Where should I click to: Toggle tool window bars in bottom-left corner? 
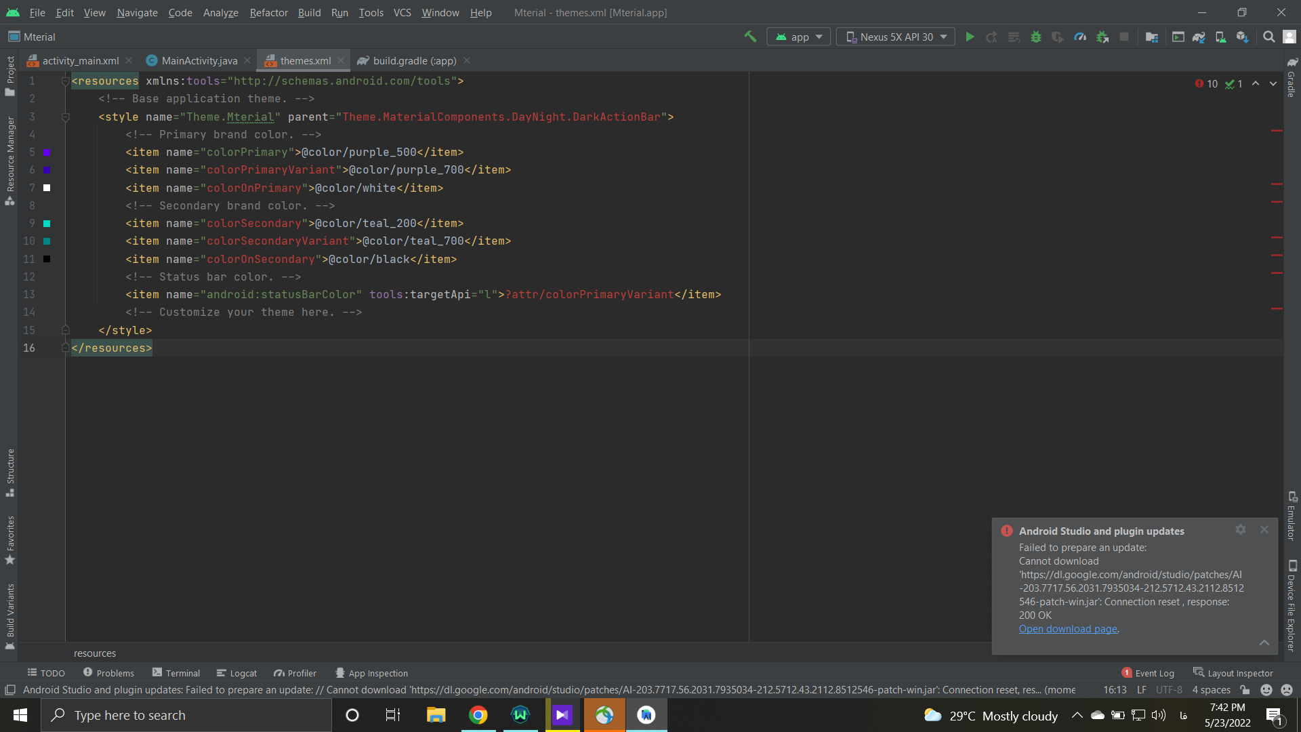10,690
